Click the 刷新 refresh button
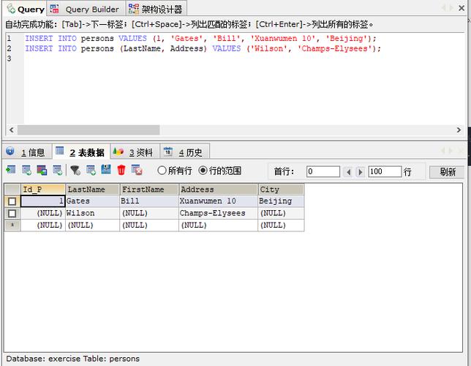 click(447, 172)
